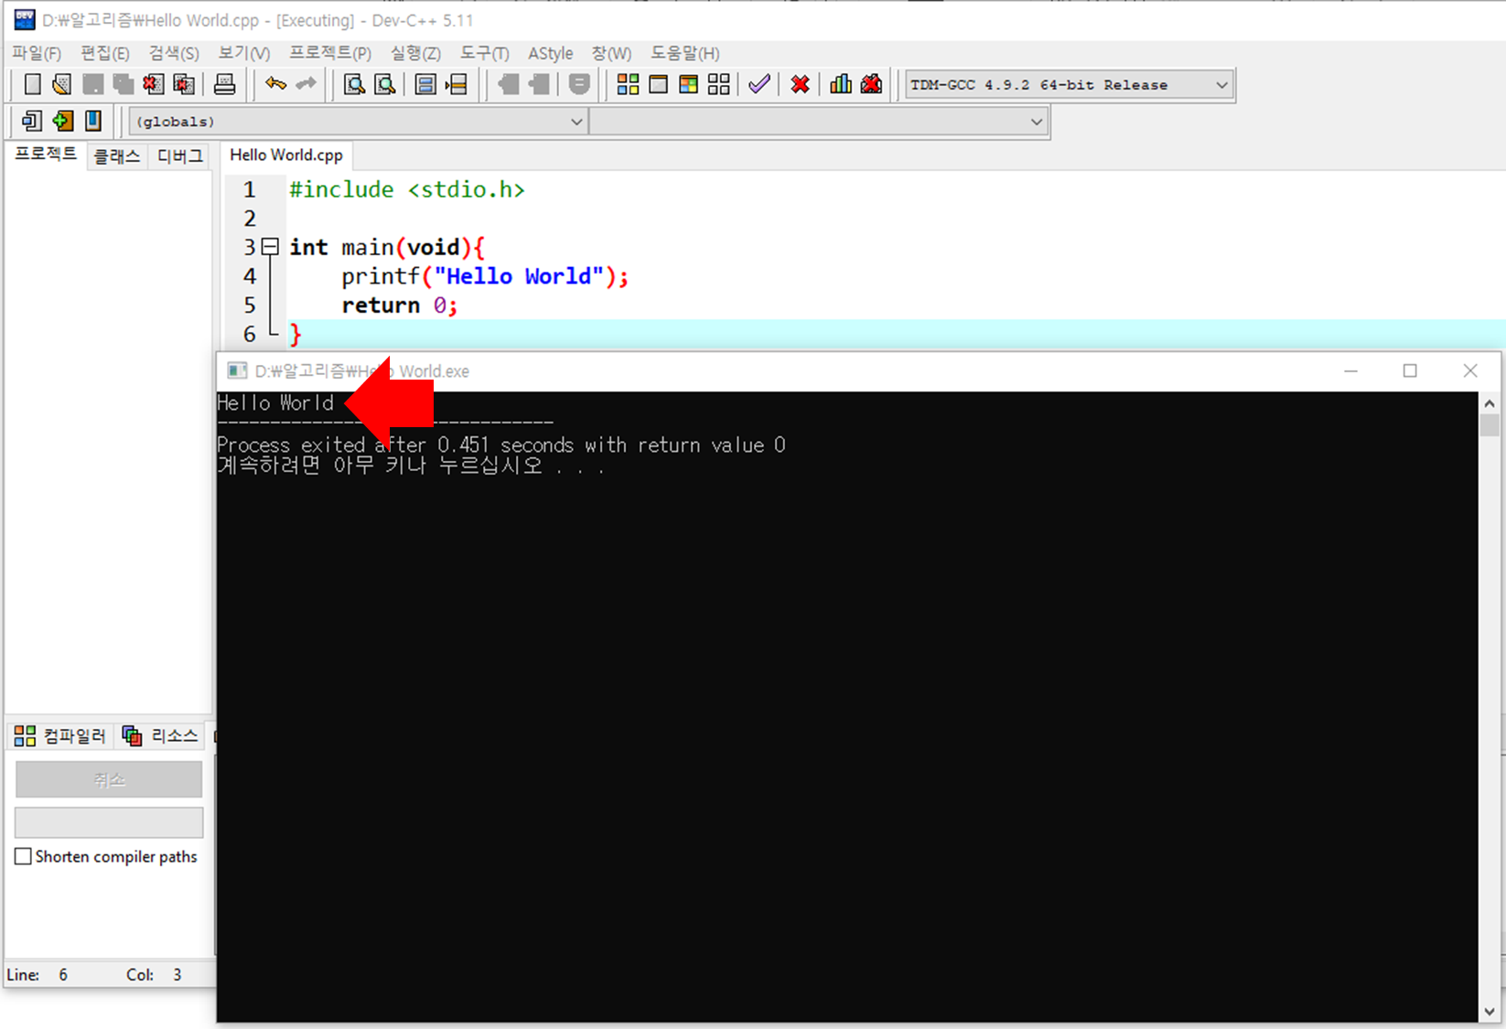Open profile analysis bar chart icon
The width and height of the screenshot is (1506, 1029).
tap(840, 85)
